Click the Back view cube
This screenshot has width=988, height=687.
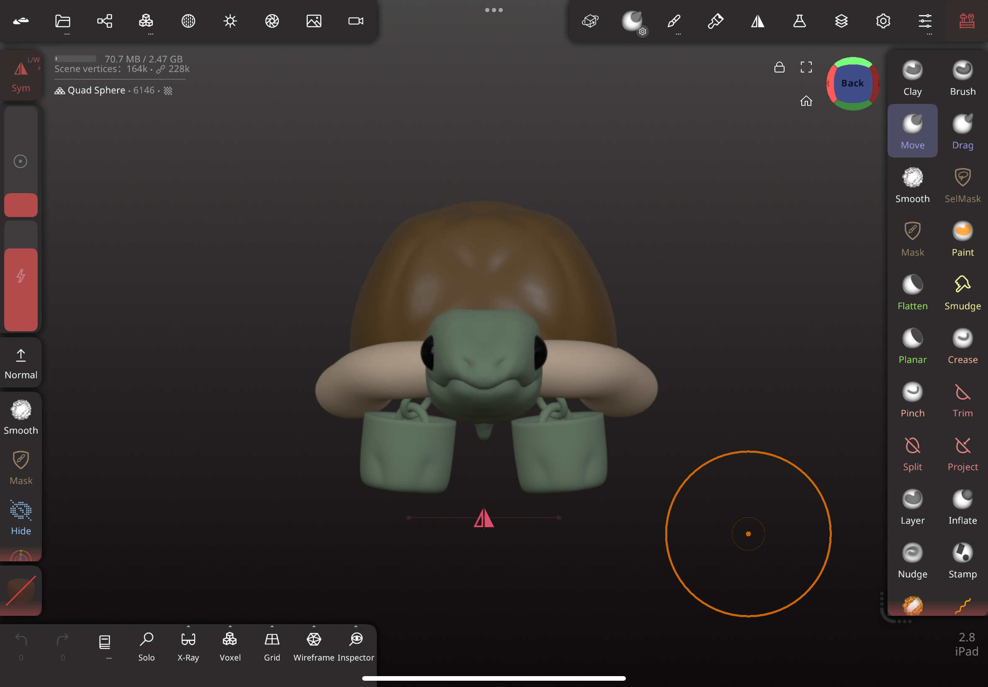tap(852, 83)
